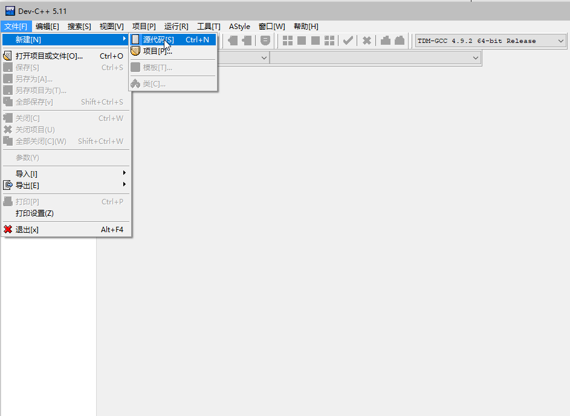Click the 参数(Y) menu entry

click(66, 157)
